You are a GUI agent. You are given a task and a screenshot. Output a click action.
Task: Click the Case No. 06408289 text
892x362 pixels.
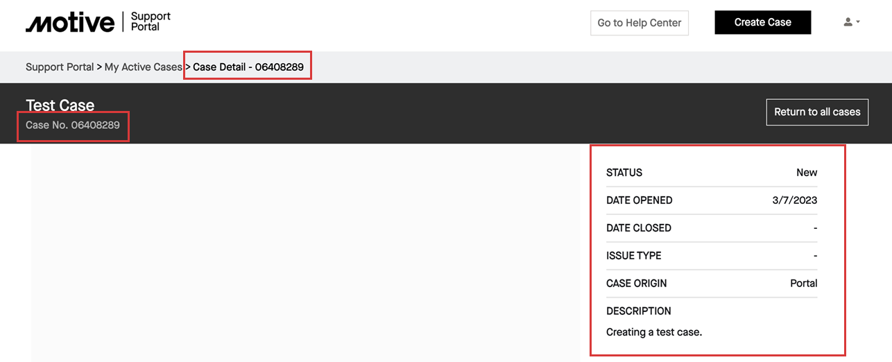(x=73, y=126)
